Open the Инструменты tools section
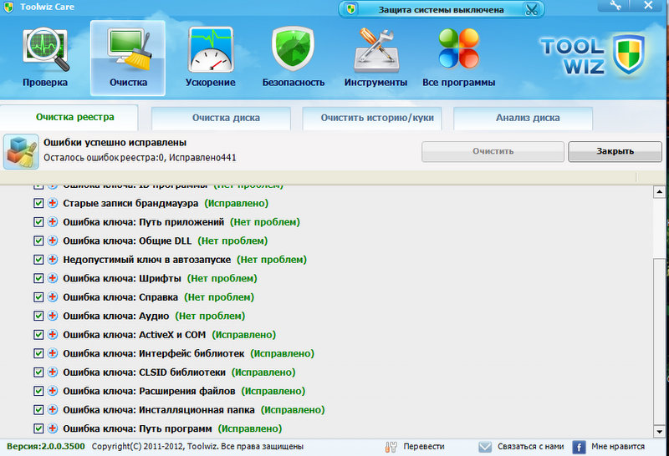This screenshot has height=456, width=669. 375,58
